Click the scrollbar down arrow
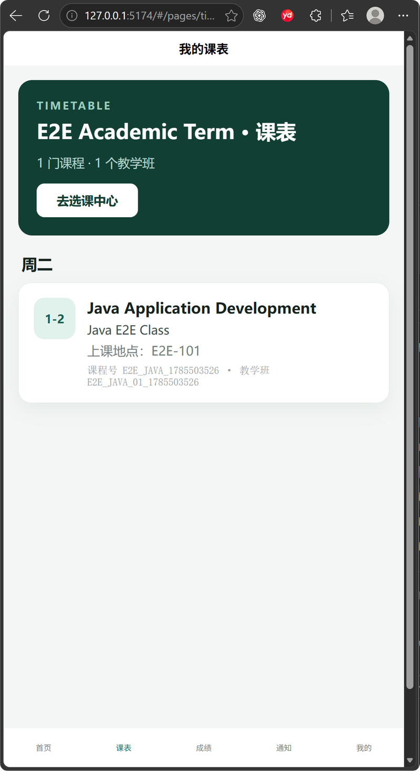 tap(410, 760)
